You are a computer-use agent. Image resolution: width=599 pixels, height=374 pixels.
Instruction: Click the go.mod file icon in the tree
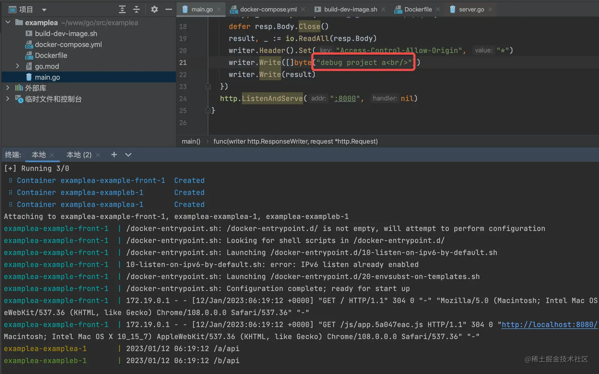point(29,66)
